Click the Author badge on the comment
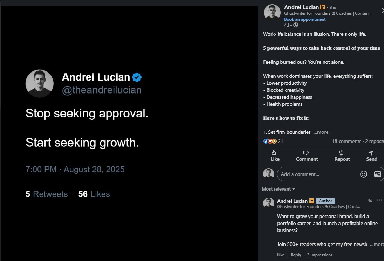 point(325,201)
